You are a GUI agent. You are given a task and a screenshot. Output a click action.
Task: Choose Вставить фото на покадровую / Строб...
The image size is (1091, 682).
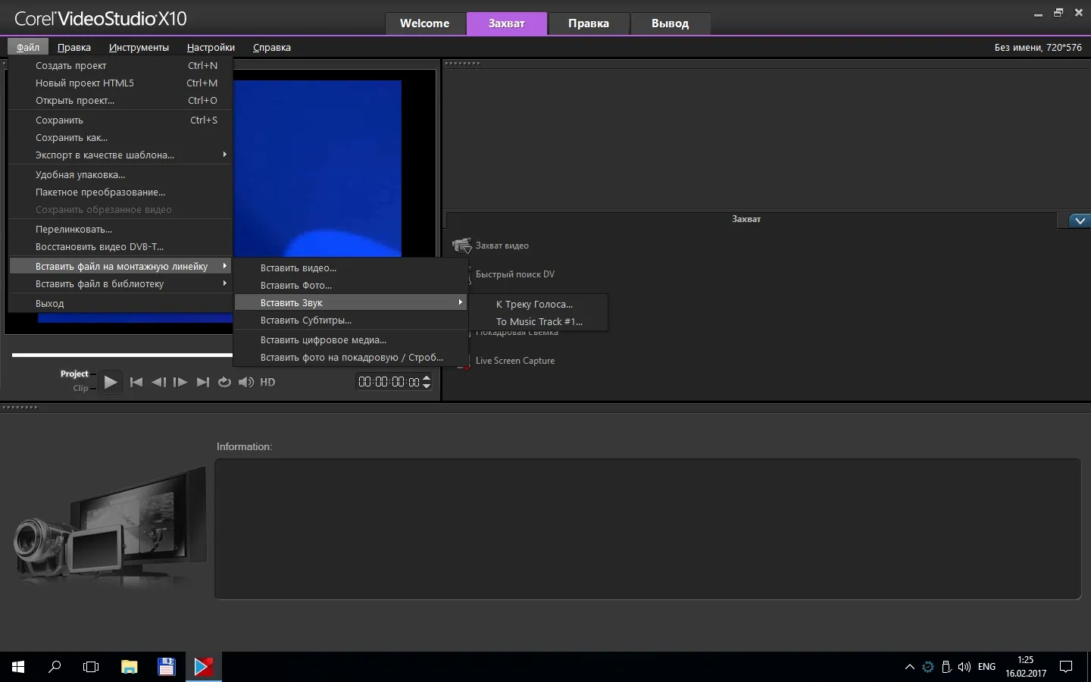pos(351,357)
